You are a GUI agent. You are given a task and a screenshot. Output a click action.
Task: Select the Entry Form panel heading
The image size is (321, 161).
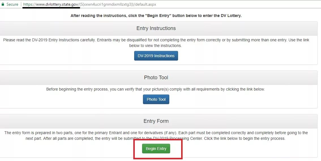pos(156,121)
